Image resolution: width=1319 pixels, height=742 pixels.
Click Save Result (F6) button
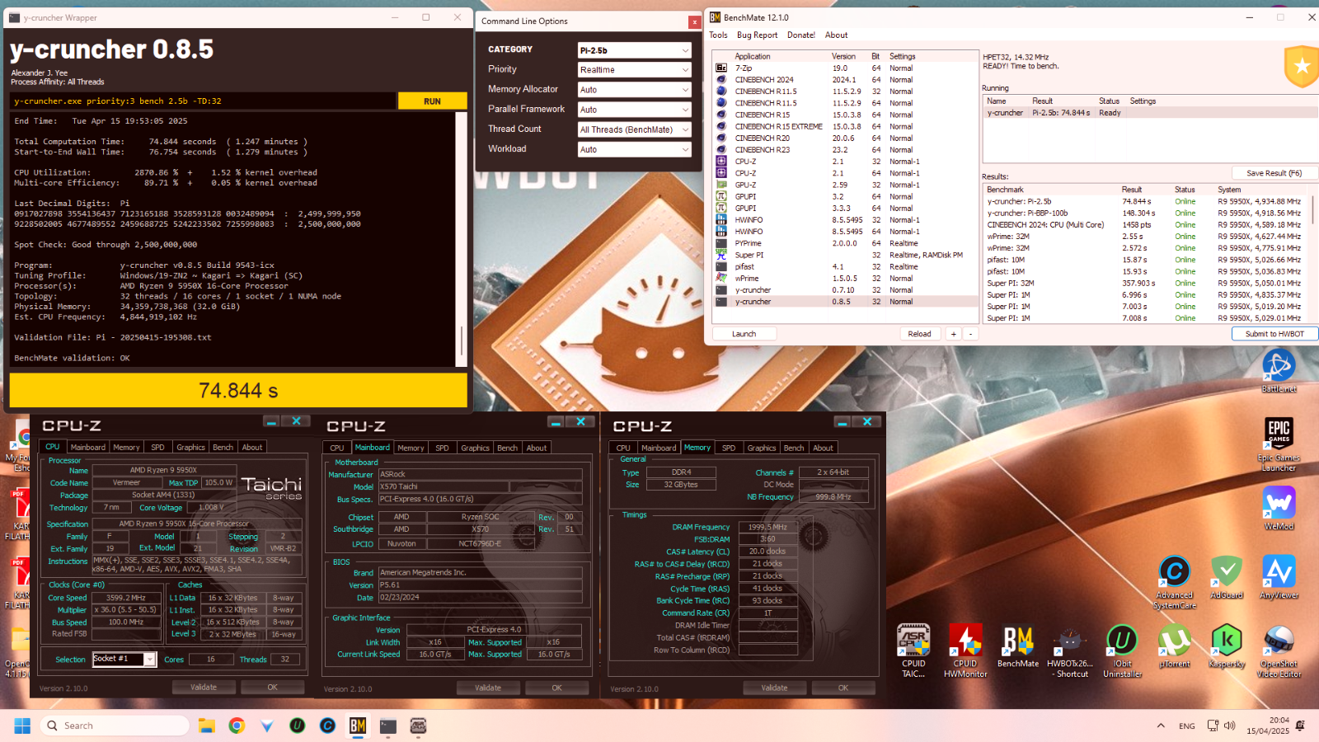click(x=1274, y=173)
